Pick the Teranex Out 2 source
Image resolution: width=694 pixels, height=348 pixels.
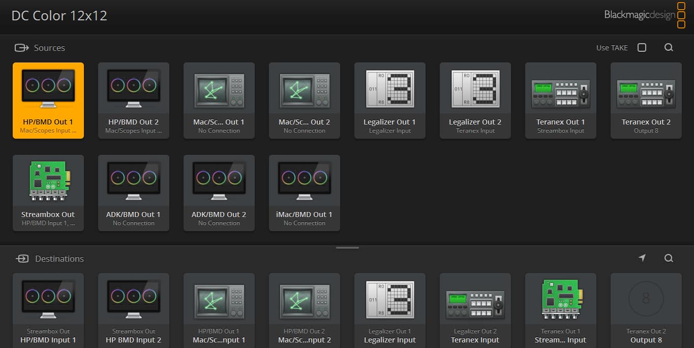pos(646,101)
